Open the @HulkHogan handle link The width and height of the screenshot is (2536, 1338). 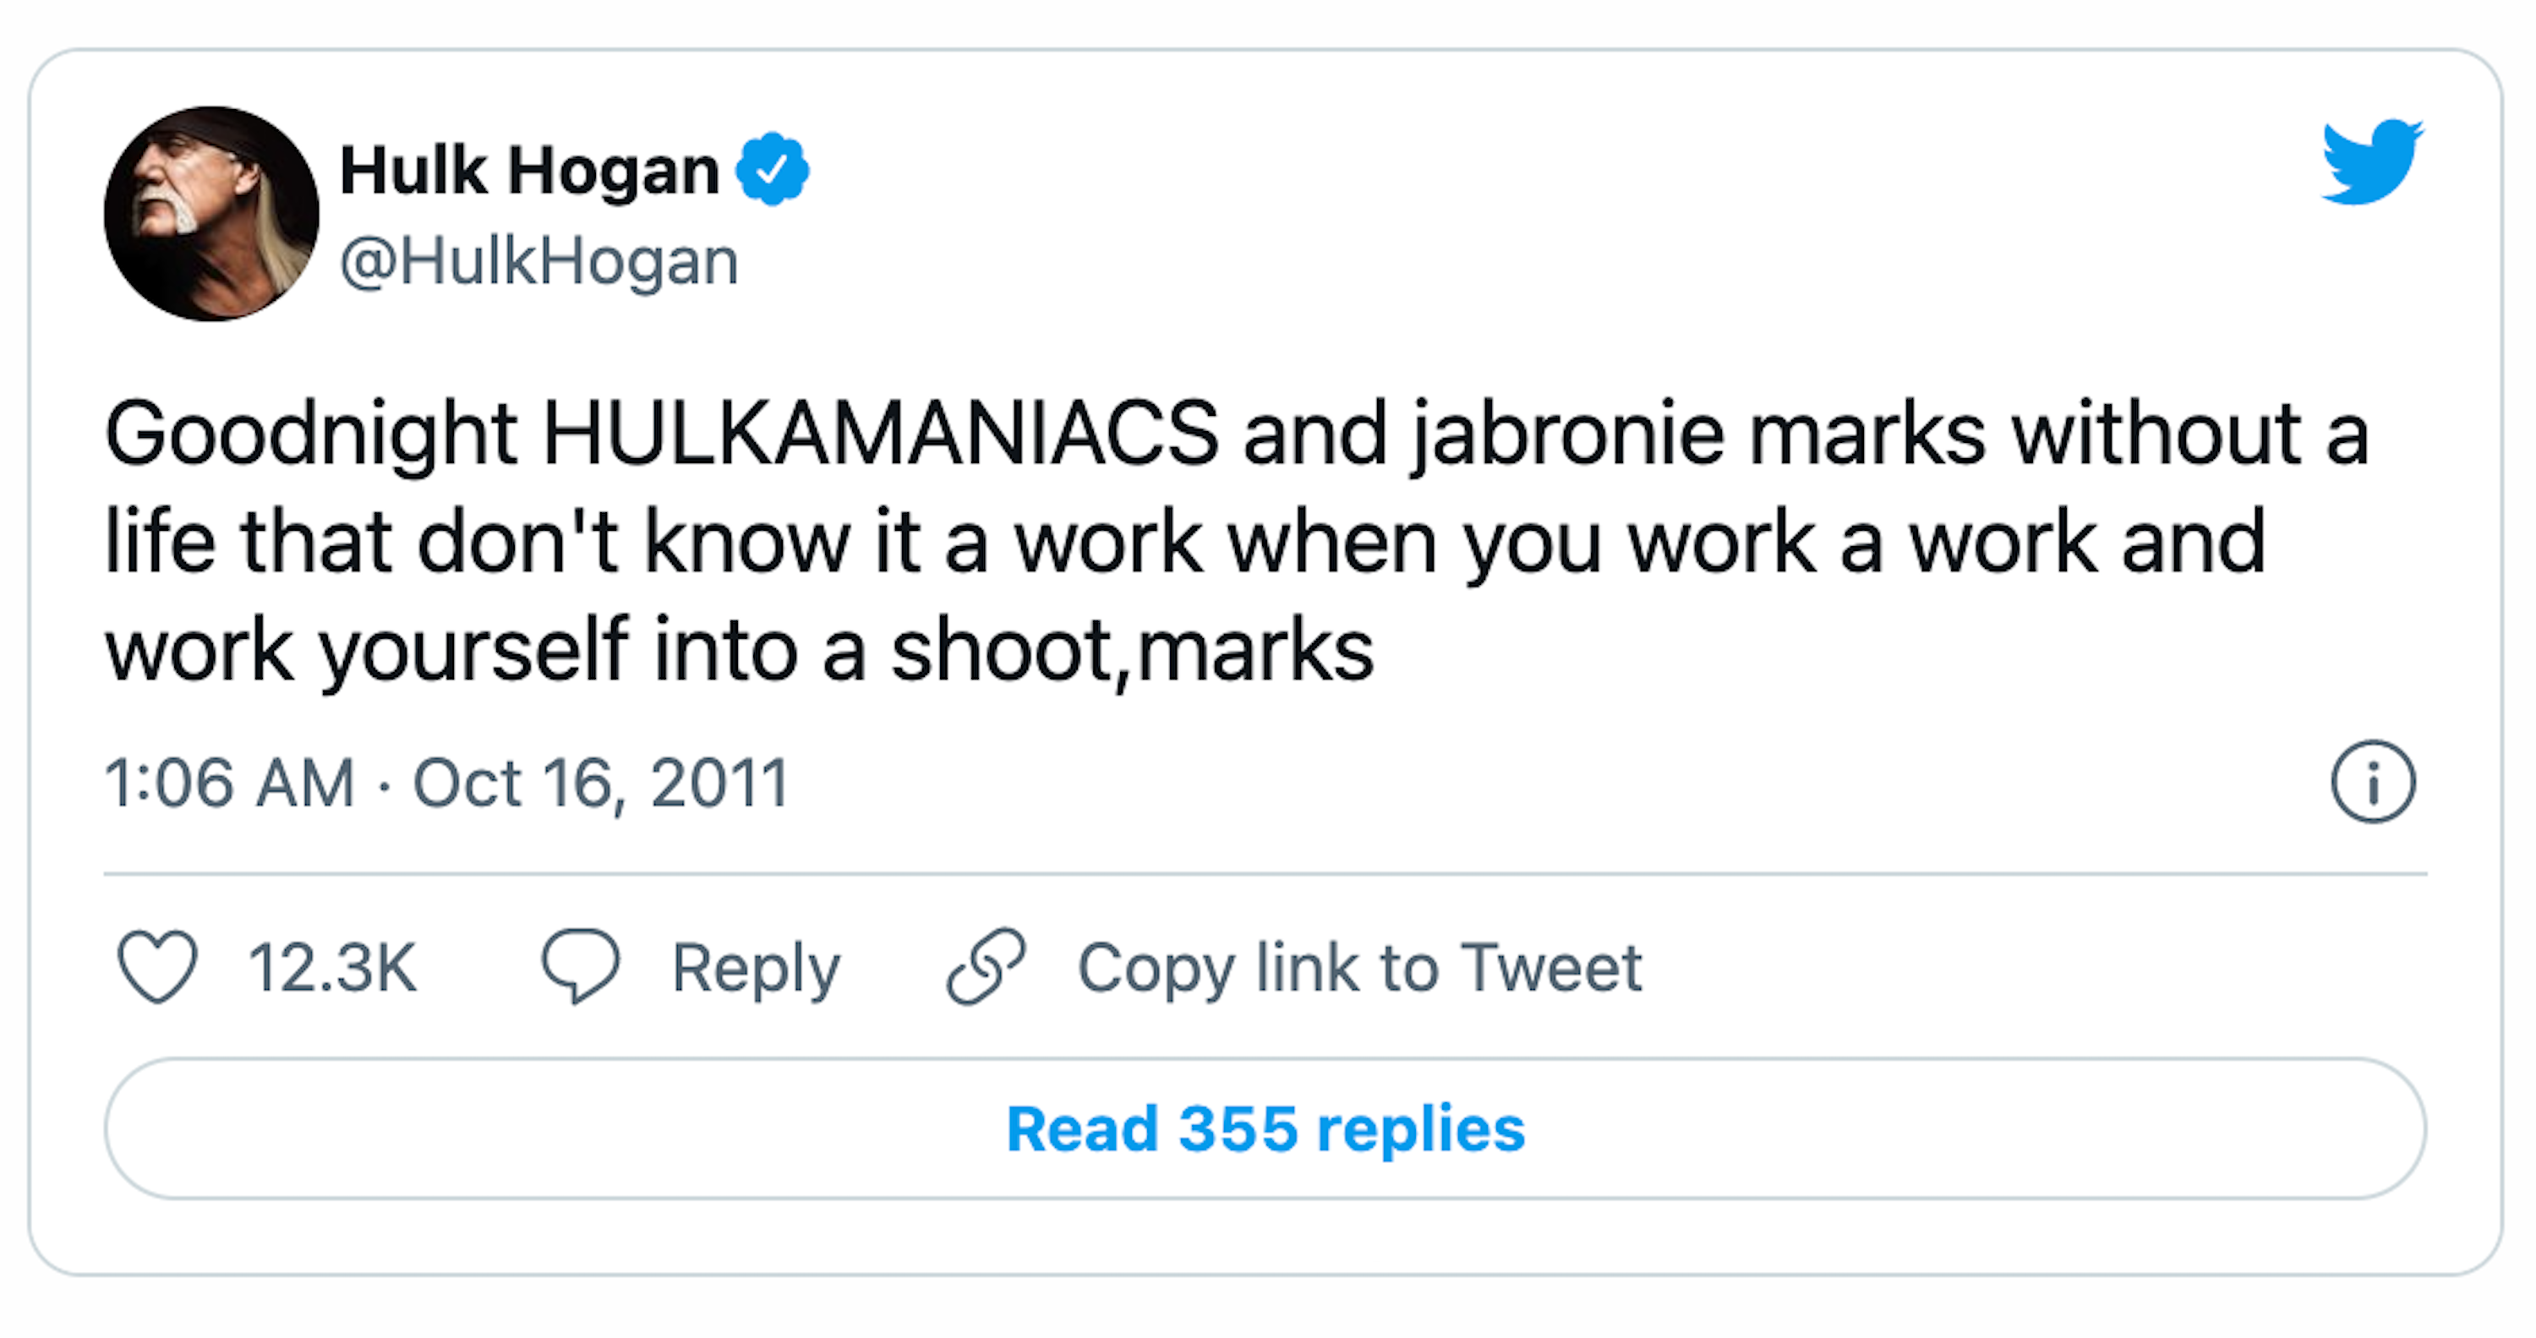(538, 262)
